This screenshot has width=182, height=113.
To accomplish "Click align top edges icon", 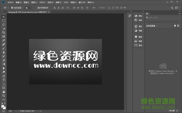I will pos(74,8).
